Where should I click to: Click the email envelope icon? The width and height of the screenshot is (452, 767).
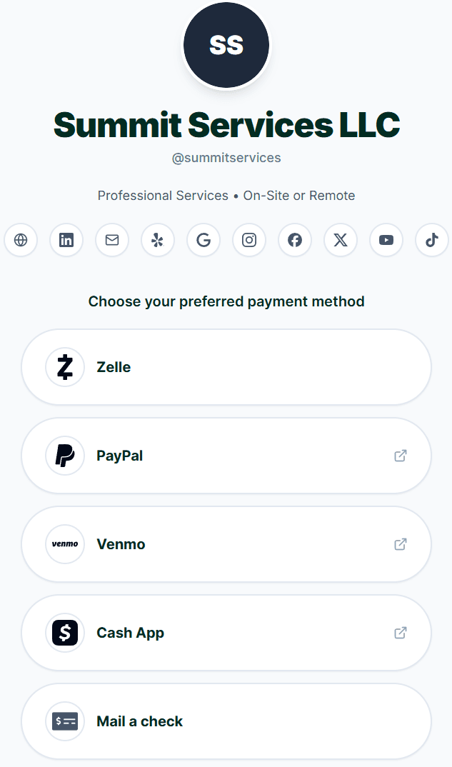[x=111, y=240]
